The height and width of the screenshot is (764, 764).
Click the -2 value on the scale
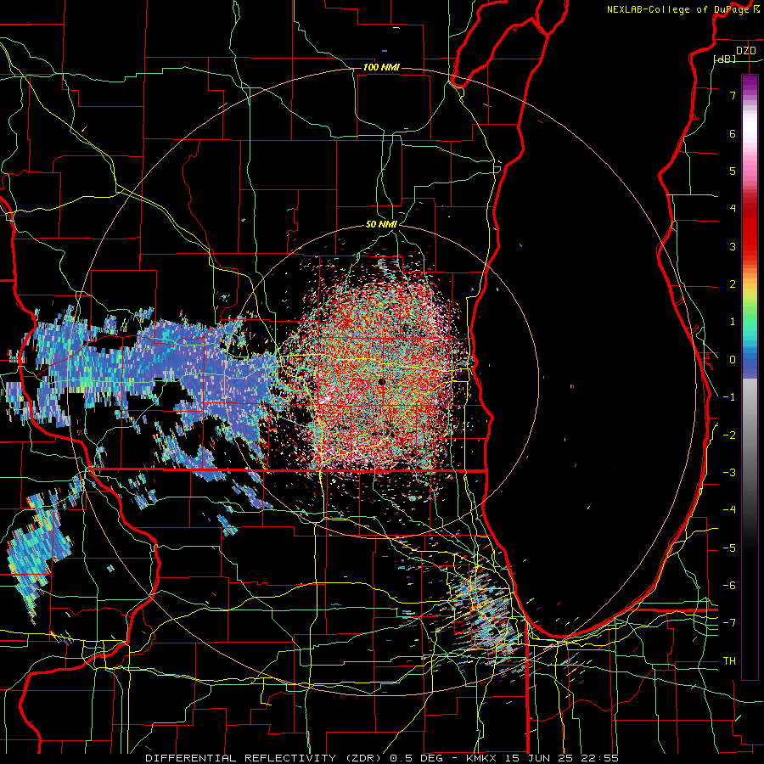pyautogui.click(x=729, y=435)
